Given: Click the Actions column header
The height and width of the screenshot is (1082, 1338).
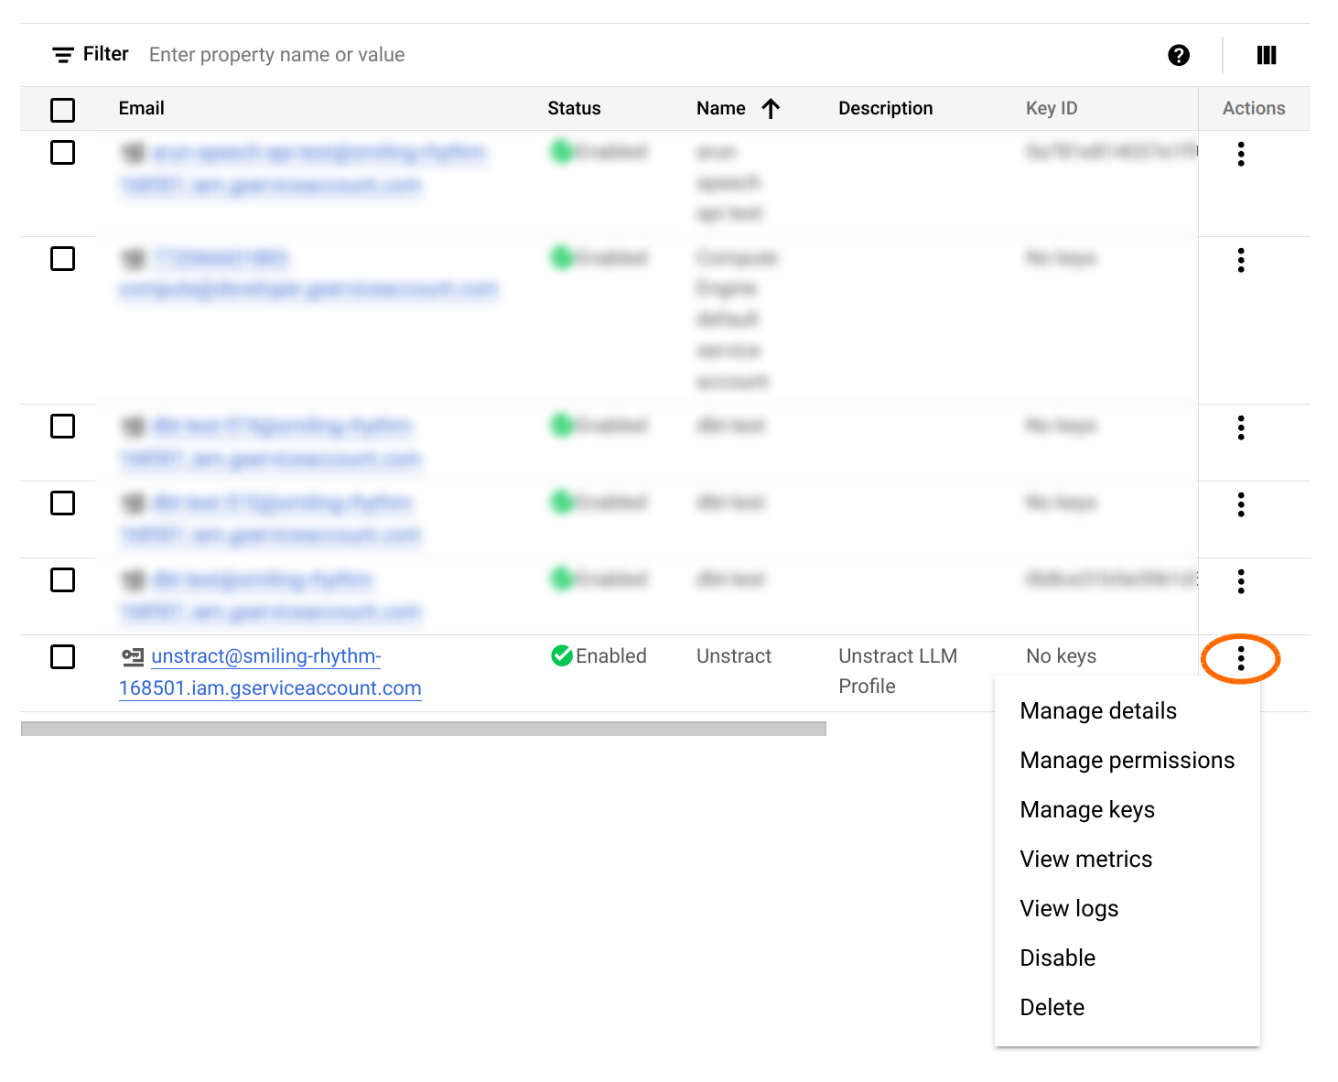Looking at the screenshot, I should (x=1254, y=108).
